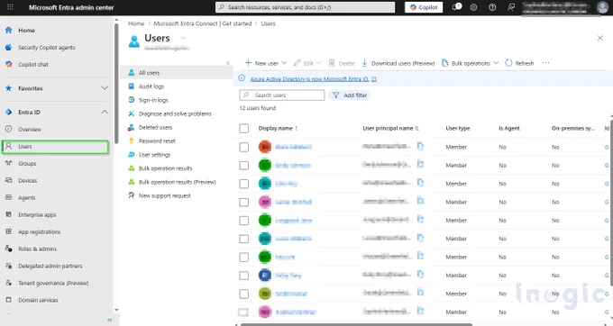The width and height of the screenshot is (613, 326).
Task: Collapse the Users sub-menu panel
Action: coord(228,63)
